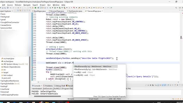This screenshot has width=183, height=103.
Task: Open the Debug launch dropdown arrow
Action: 52,8
